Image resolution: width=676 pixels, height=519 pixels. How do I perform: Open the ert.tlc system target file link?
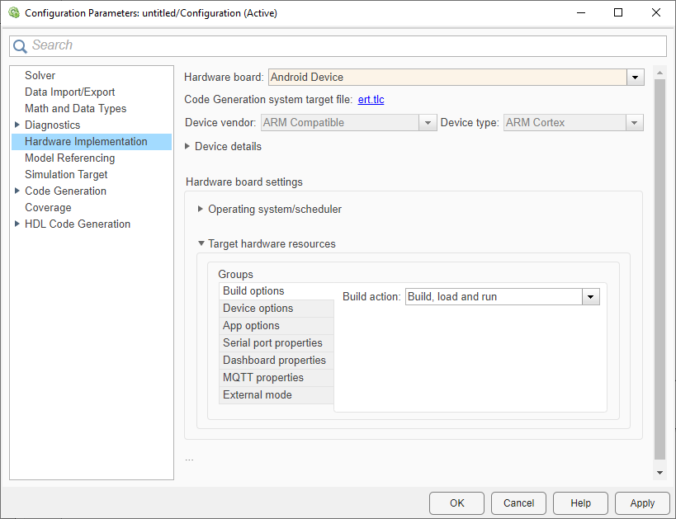(371, 100)
